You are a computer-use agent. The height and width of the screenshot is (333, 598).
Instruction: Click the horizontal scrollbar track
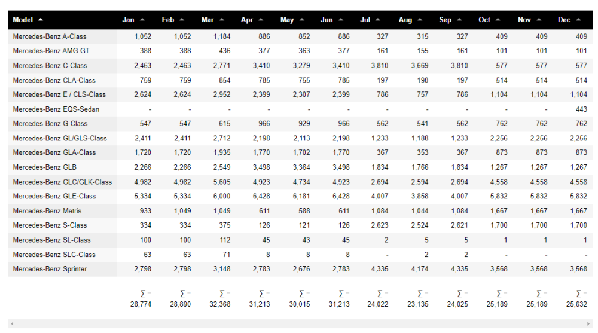(299, 323)
